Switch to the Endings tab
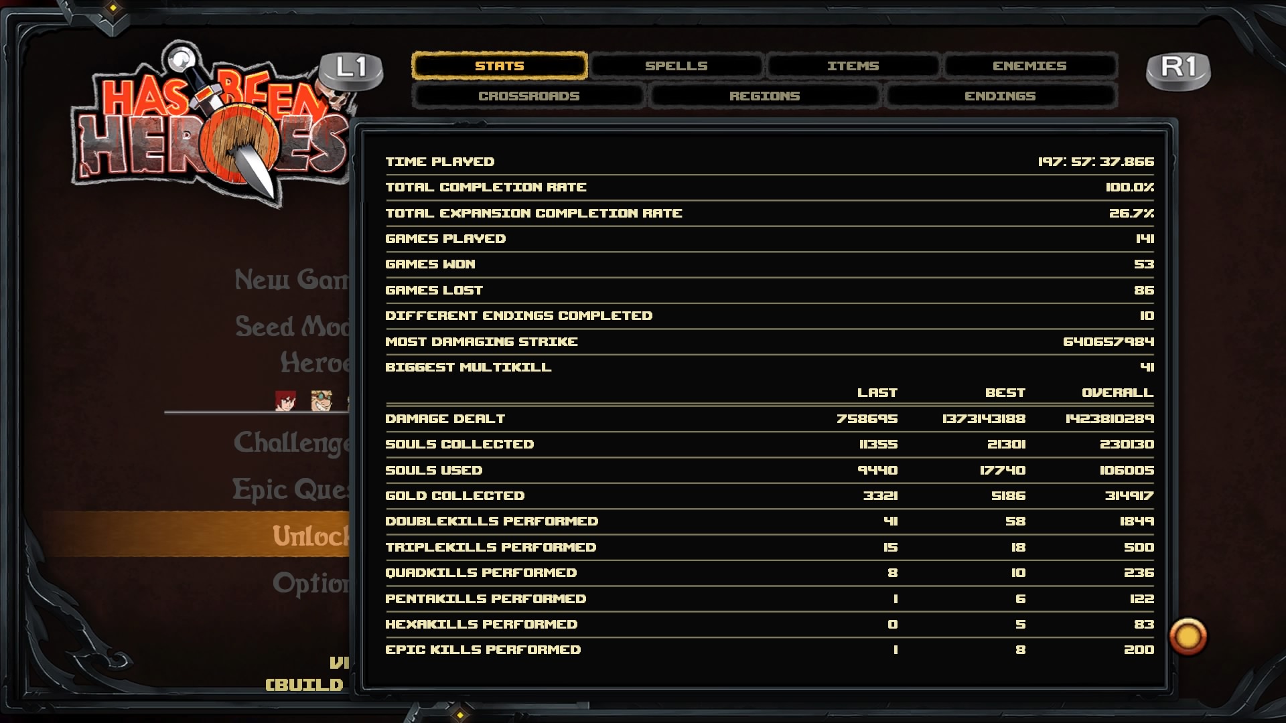 (1000, 96)
